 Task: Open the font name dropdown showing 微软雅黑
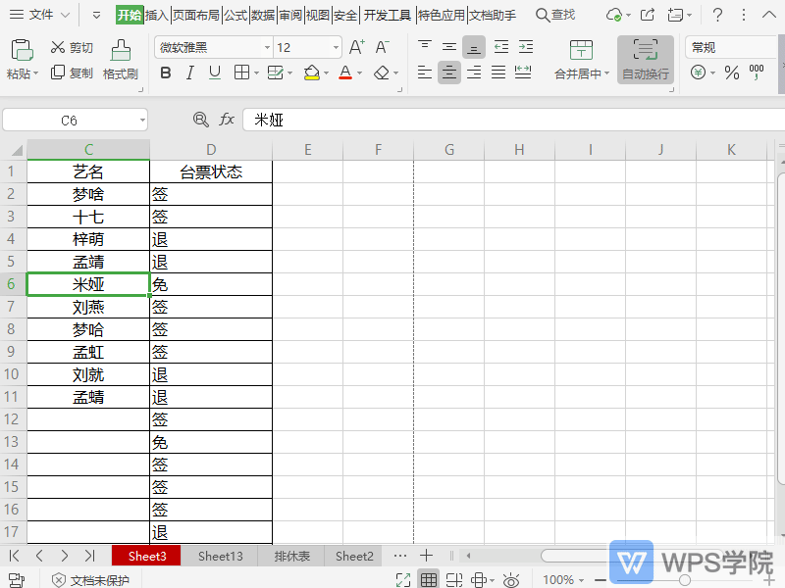point(212,47)
